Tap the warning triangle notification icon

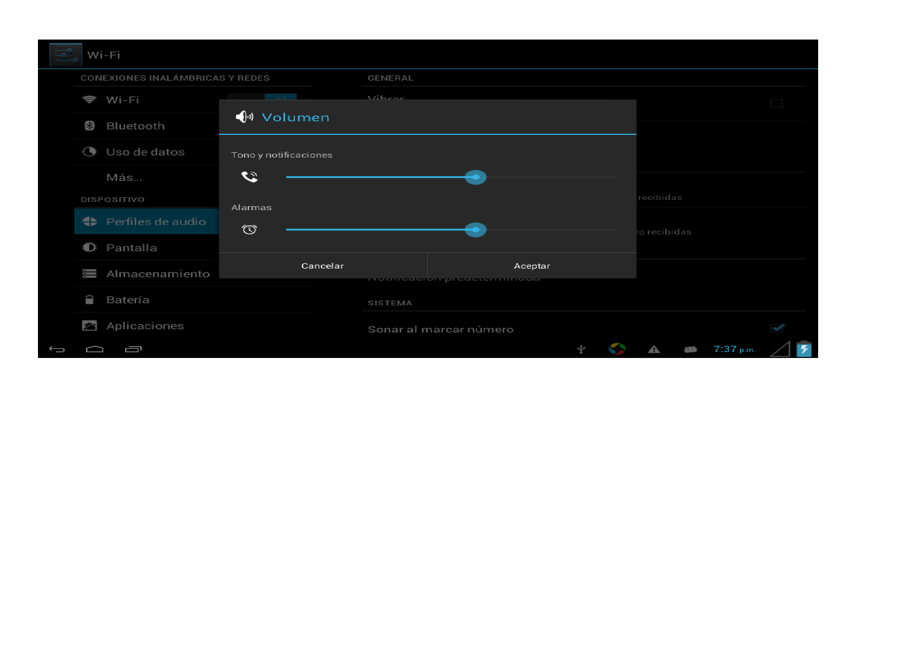tap(654, 349)
